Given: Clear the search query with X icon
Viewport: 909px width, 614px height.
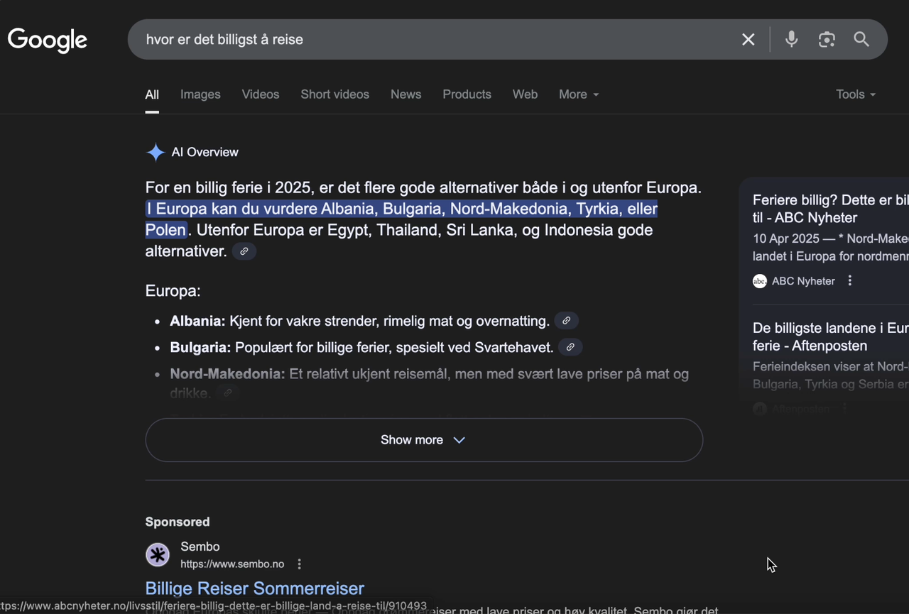Looking at the screenshot, I should coord(749,40).
